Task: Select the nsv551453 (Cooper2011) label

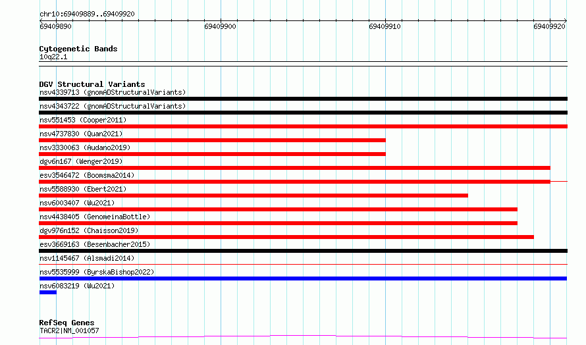Action: pos(83,120)
